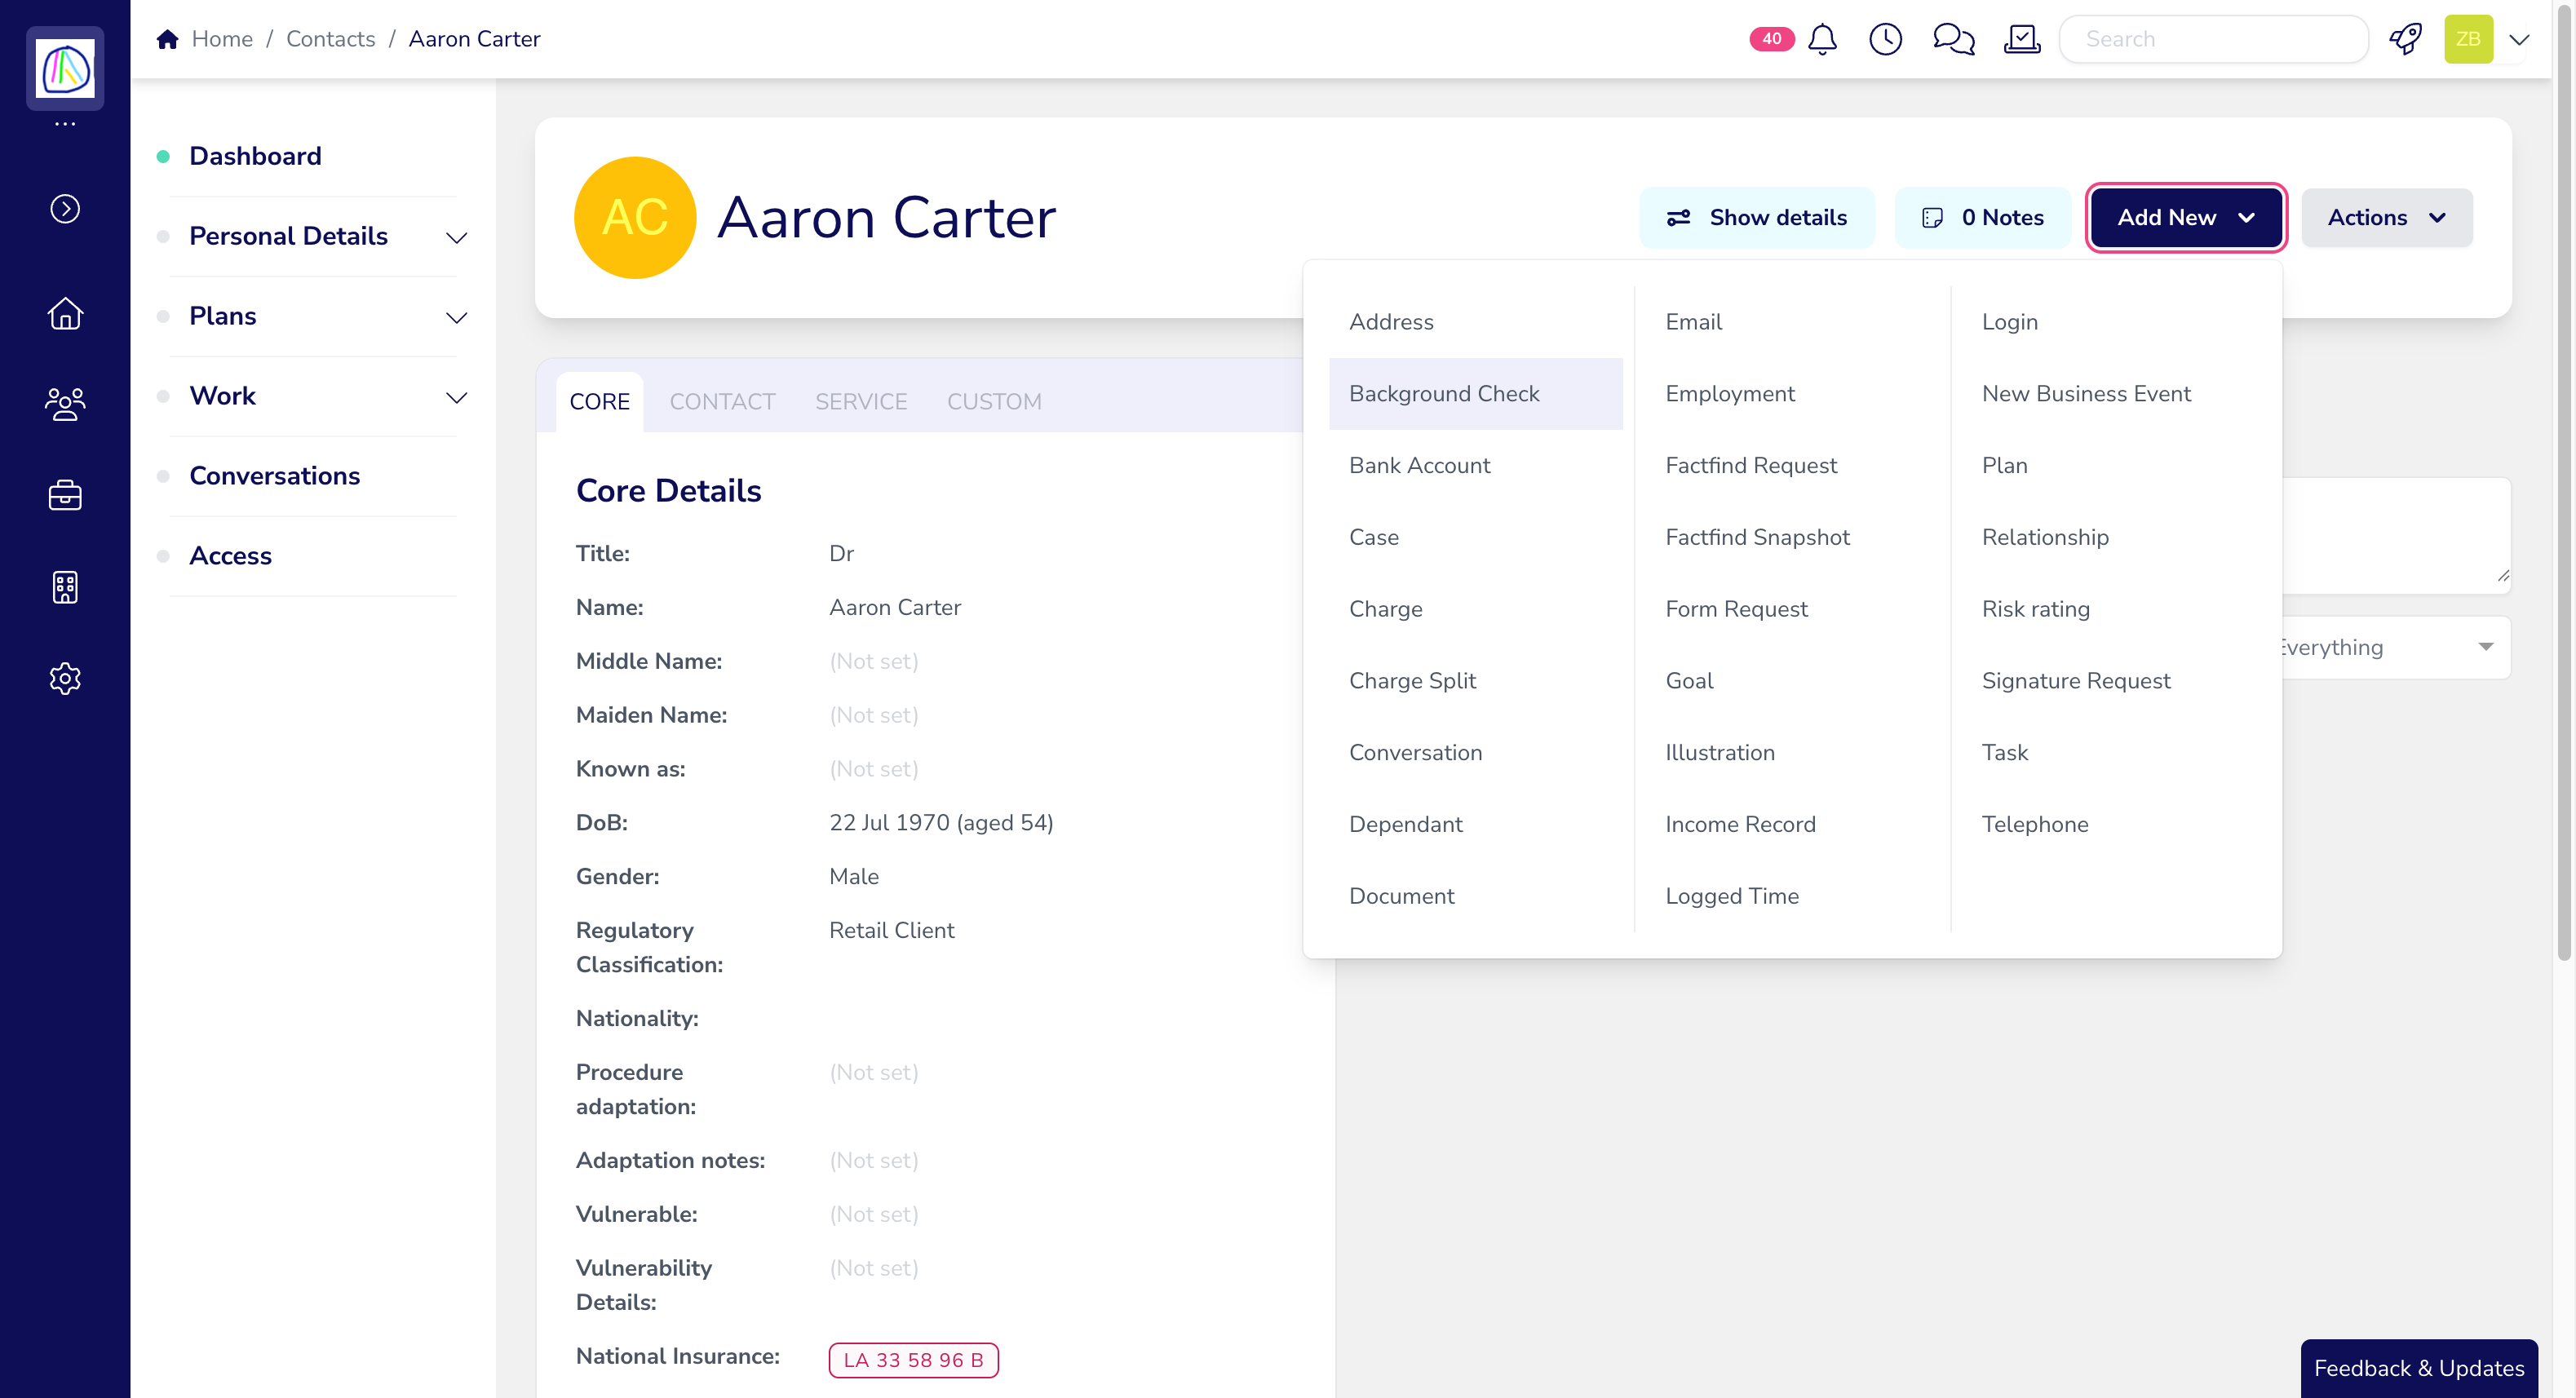Switch to the SERVICE tab

860,401
